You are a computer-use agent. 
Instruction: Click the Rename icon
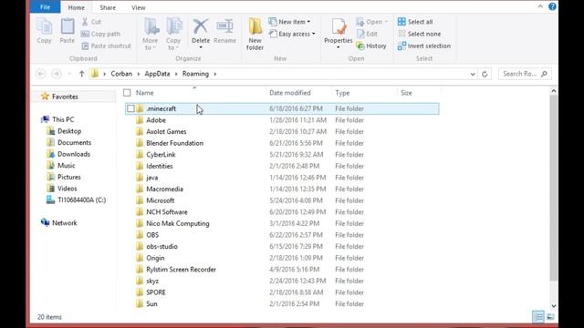[x=225, y=26]
